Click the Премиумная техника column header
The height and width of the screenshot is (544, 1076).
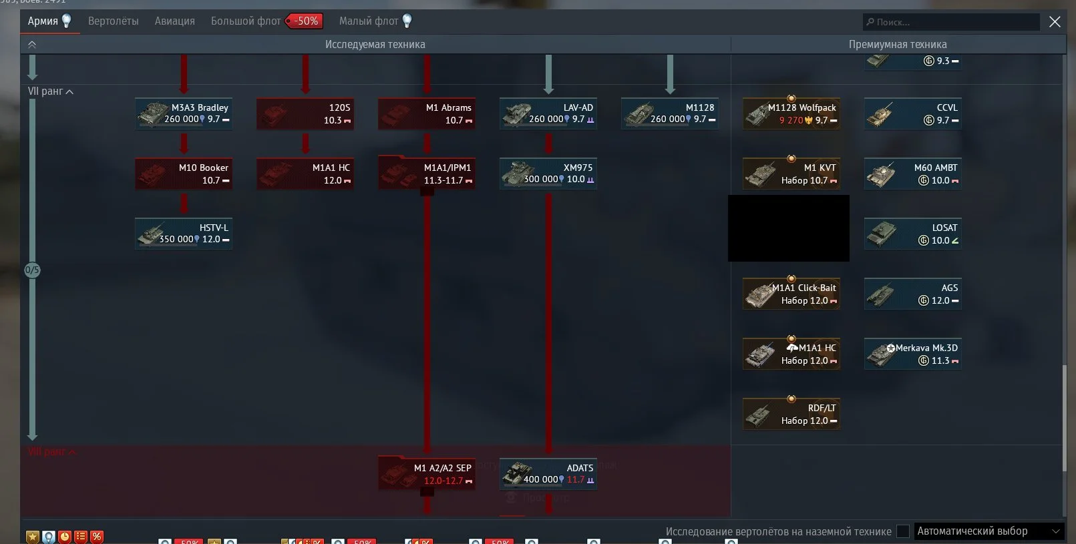coord(898,45)
